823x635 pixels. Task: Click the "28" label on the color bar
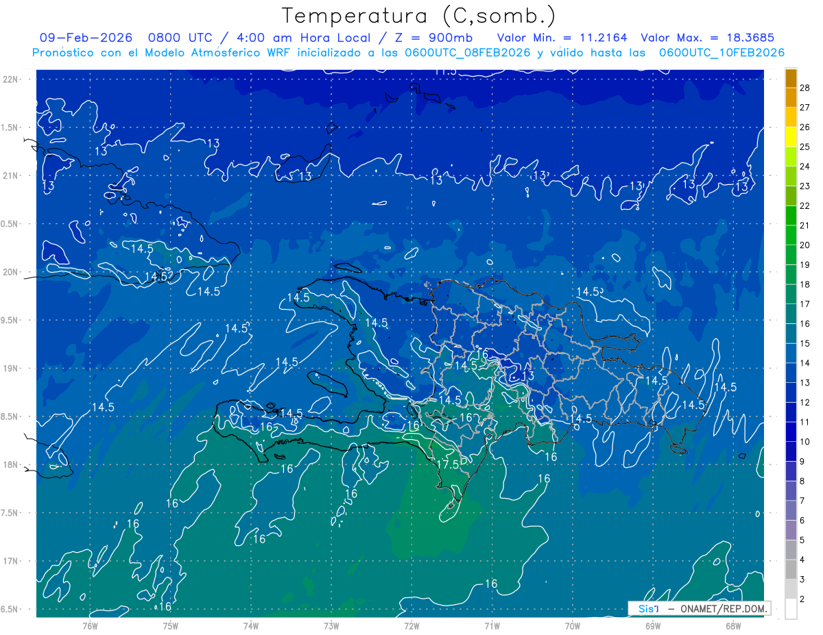pos(805,87)
